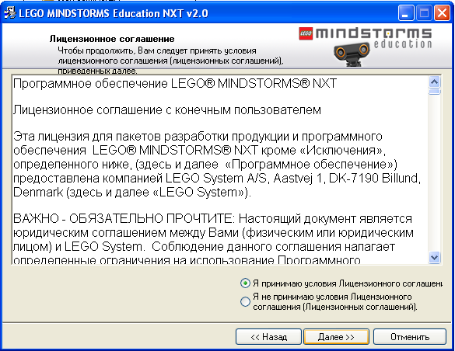Click scroll up arrow in license text
The width and height of the screenshot is (455, 351).
[435, 82]
